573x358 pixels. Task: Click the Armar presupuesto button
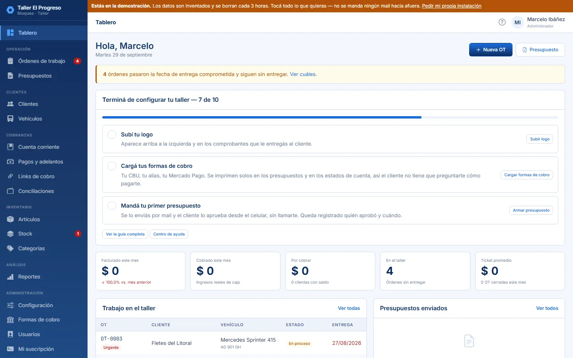click(x=531, y=210)
